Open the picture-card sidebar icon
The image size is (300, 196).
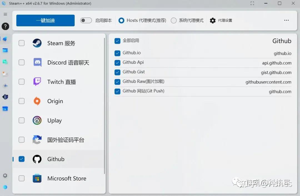coord(5,74)
